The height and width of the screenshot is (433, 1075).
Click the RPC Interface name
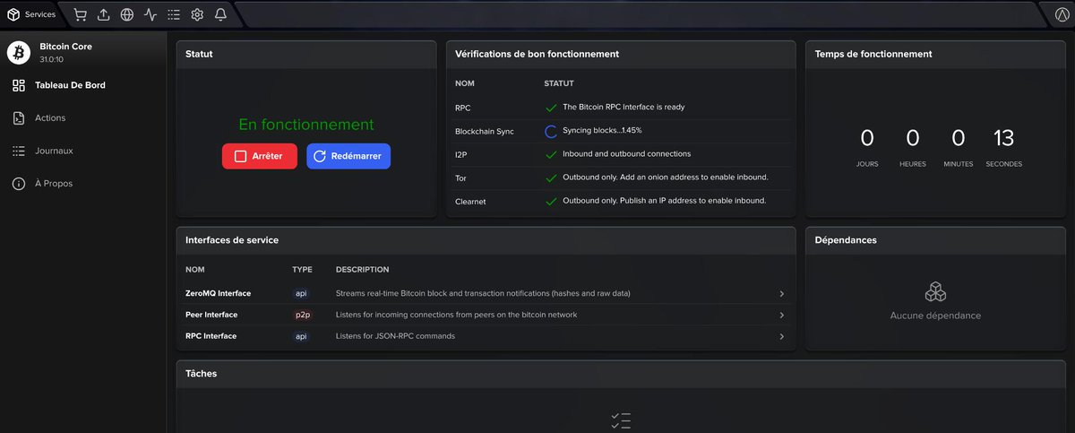tap(211, 336)
